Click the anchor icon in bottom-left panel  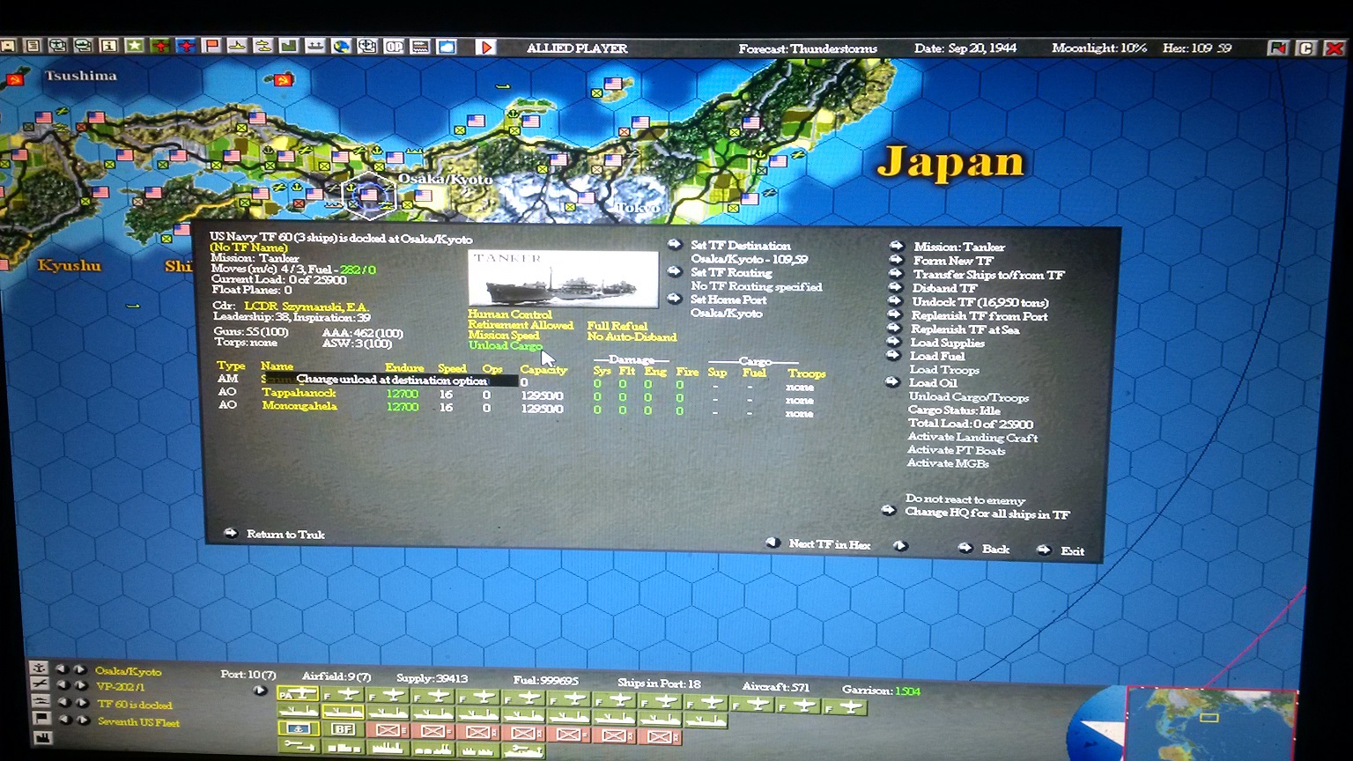(39, 668)
